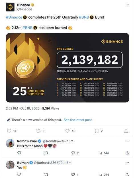Like Romit Pawar's reply
Image resolution: width=135 pixels, height=179 pixels.
pyautogui.click(x=73, y=153)
